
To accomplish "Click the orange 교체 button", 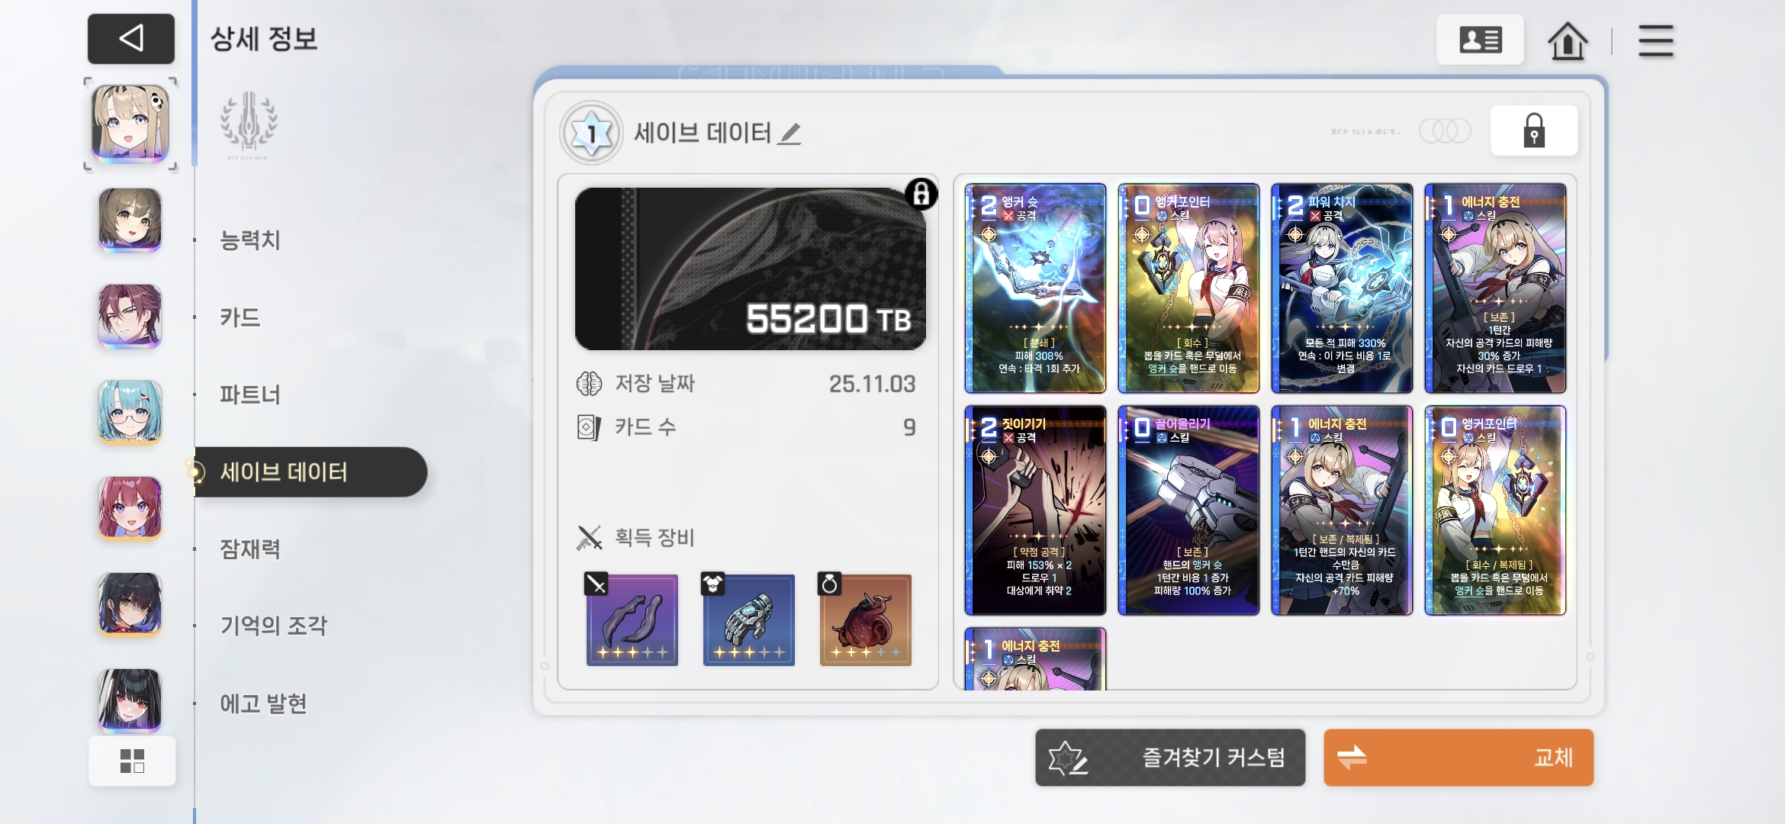I will [1459, 758].
